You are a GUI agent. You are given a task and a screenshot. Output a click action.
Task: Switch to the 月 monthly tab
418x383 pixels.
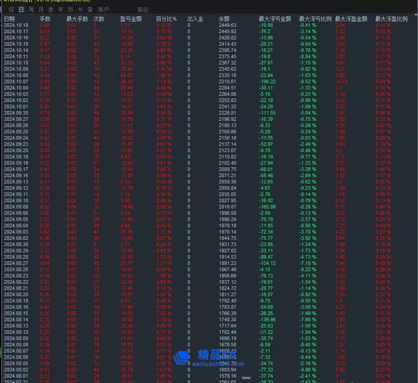pos(41,9)
